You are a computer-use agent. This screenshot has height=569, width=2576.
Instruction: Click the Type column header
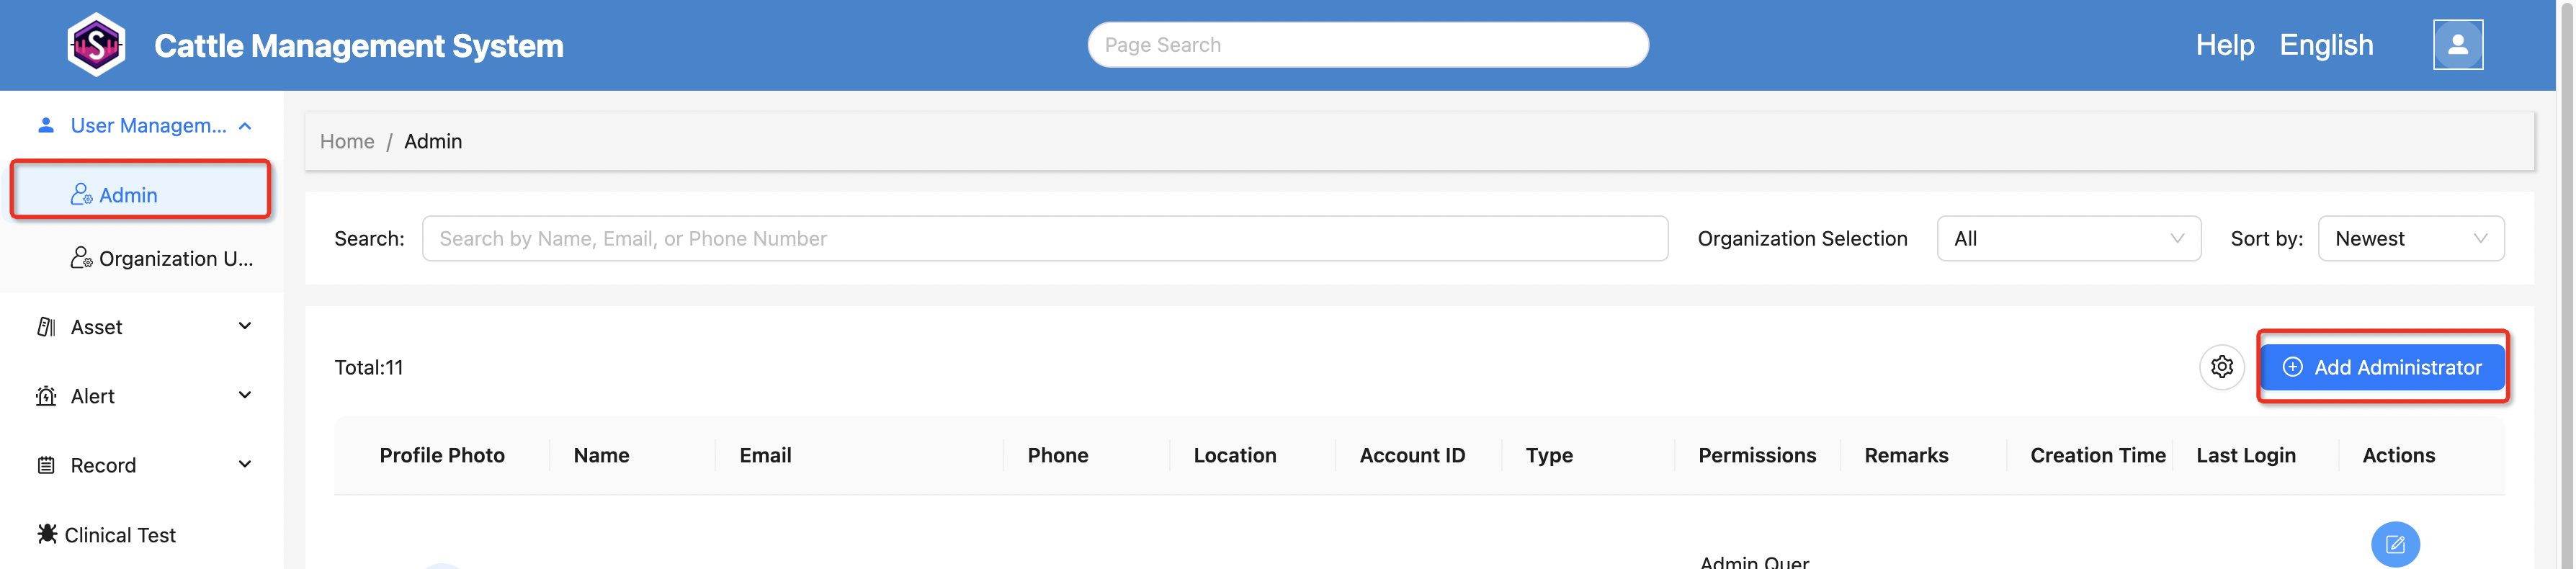1548,455
